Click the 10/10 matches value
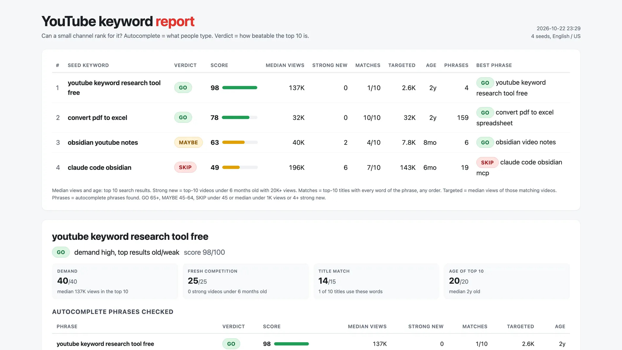The width and height of the screenshot is (622, 350). (372, 118)
